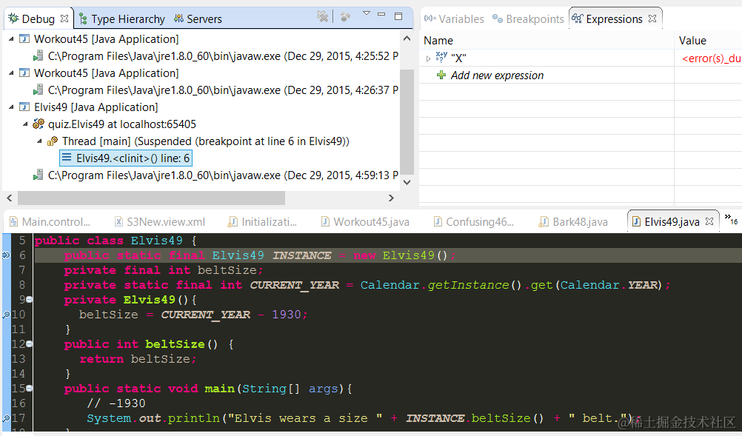This screenshot has height=436, width=742.
Task: Minimize the Debug view panel
Action: (x=381, y=15)
